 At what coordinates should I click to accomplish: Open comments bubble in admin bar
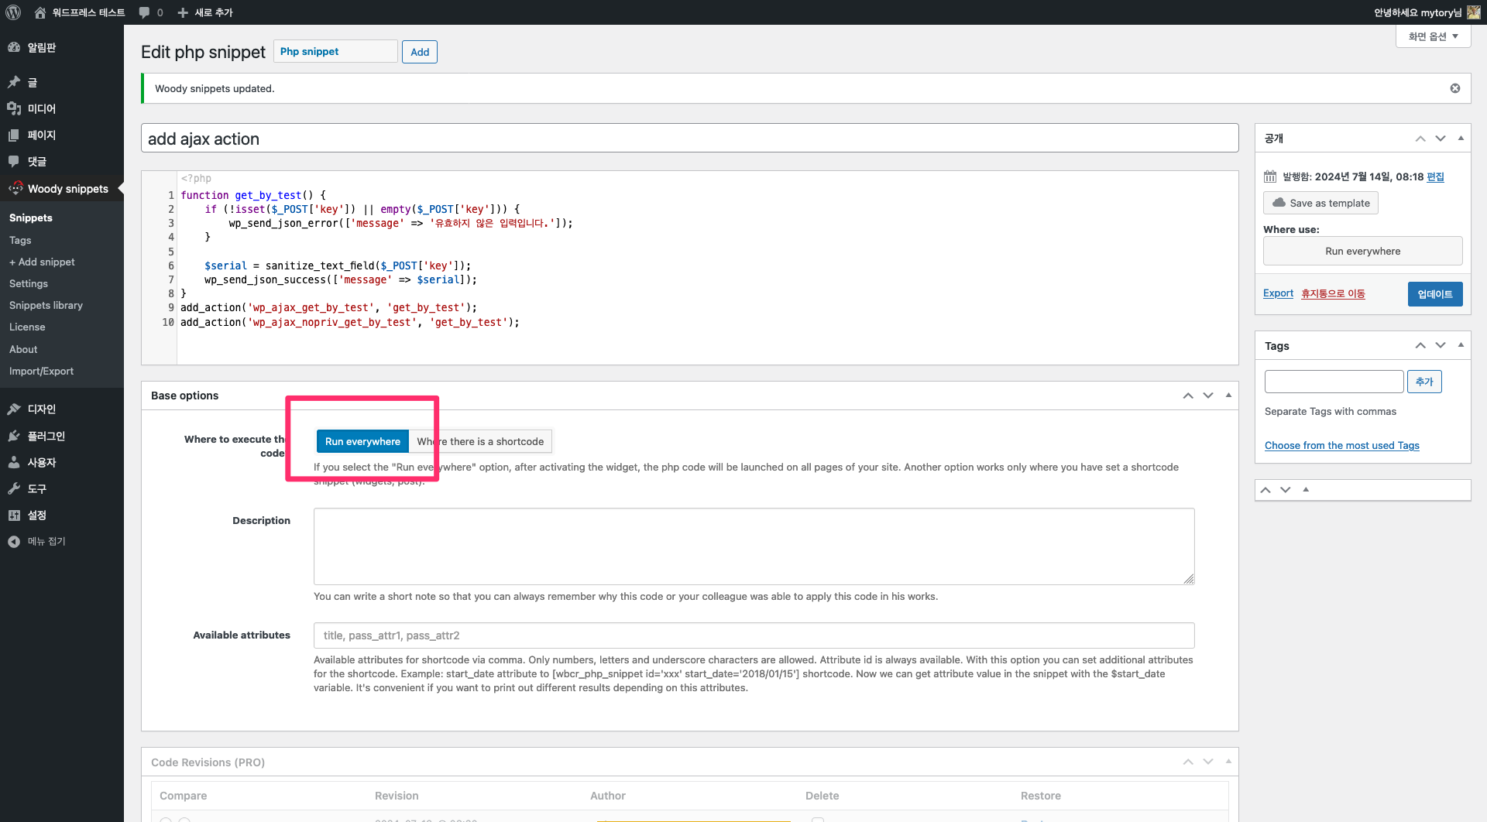click(x=151, y=12)
